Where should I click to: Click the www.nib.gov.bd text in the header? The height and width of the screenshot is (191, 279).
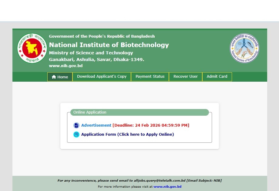click(x=66, y=66)
